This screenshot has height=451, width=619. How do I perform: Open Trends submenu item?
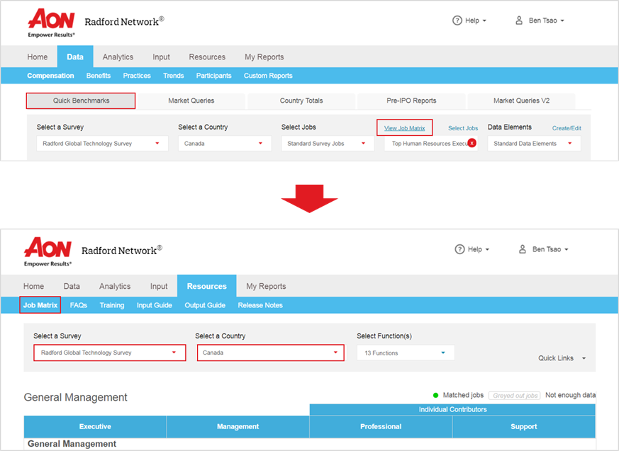pyautogui.click(x=173, y=76)
